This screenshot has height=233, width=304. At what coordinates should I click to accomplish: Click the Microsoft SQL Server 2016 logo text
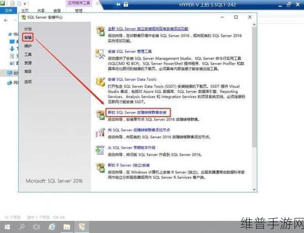tap(54, 181)
